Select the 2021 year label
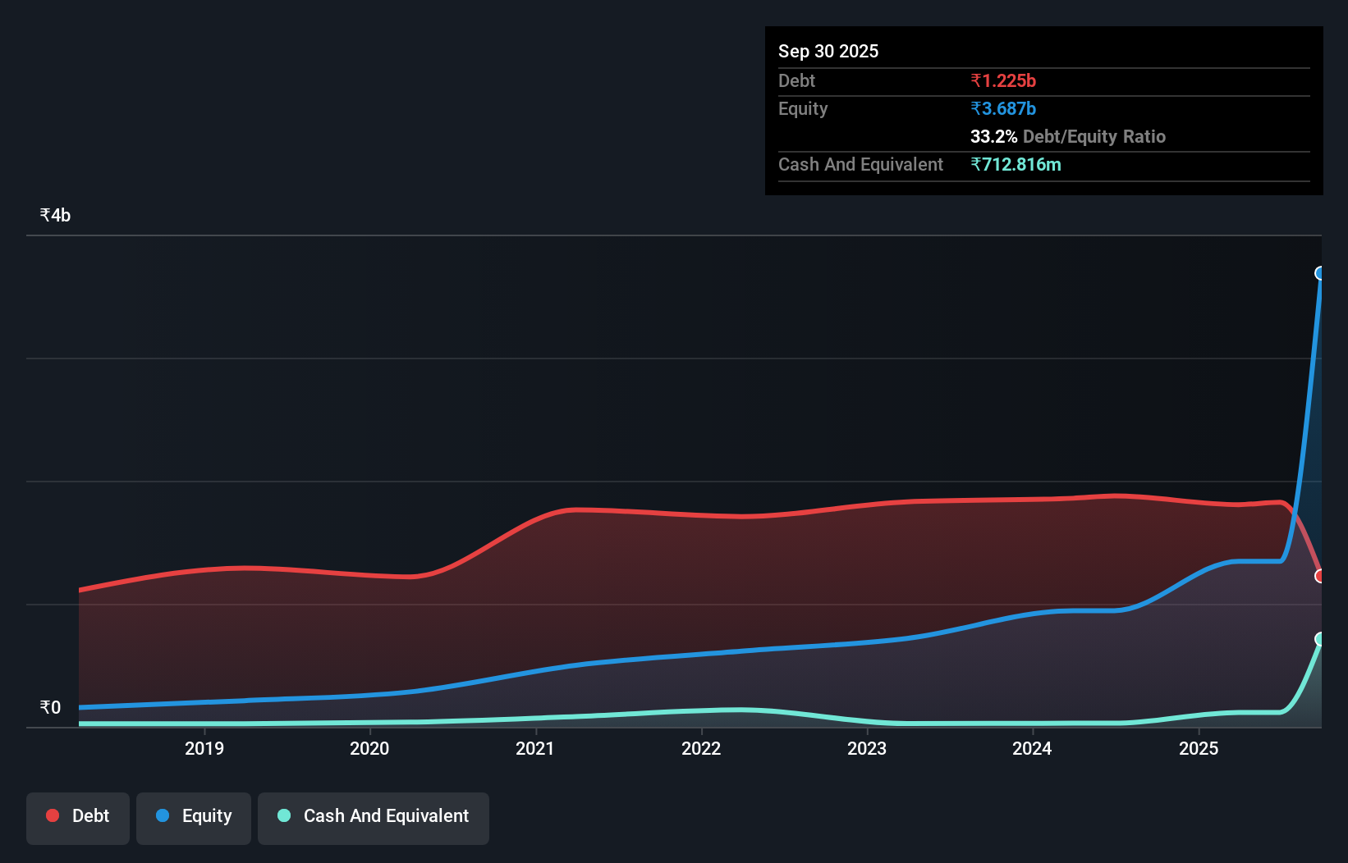1348x863 pixels. pos(536,748)
